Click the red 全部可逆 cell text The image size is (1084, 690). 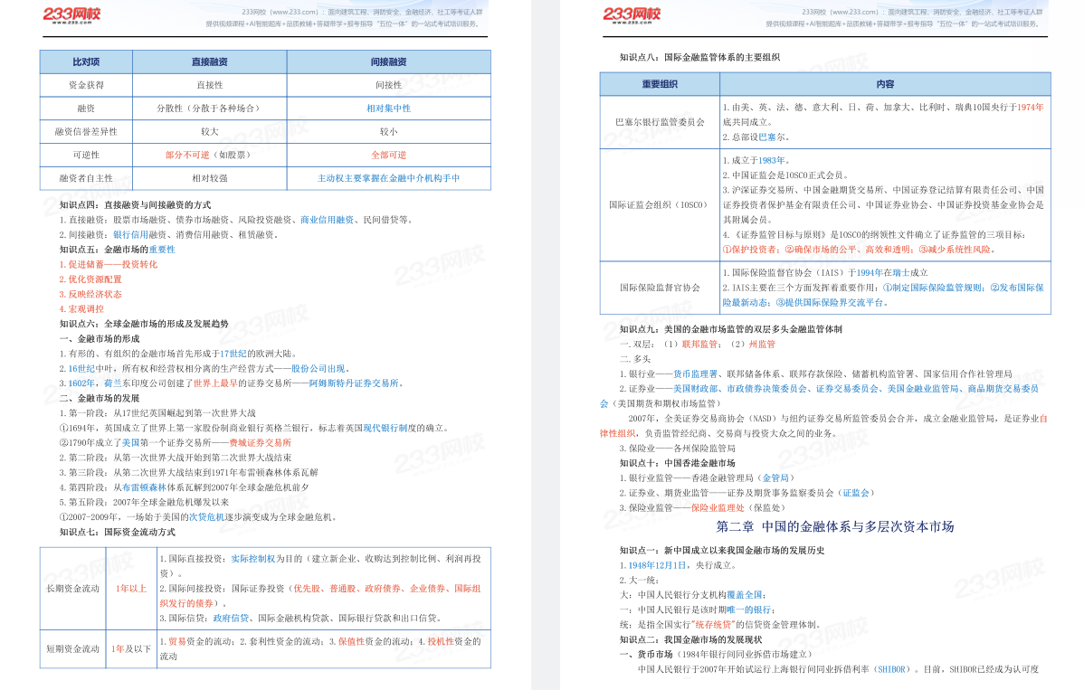pyautogui.click(x=388, y=155)
